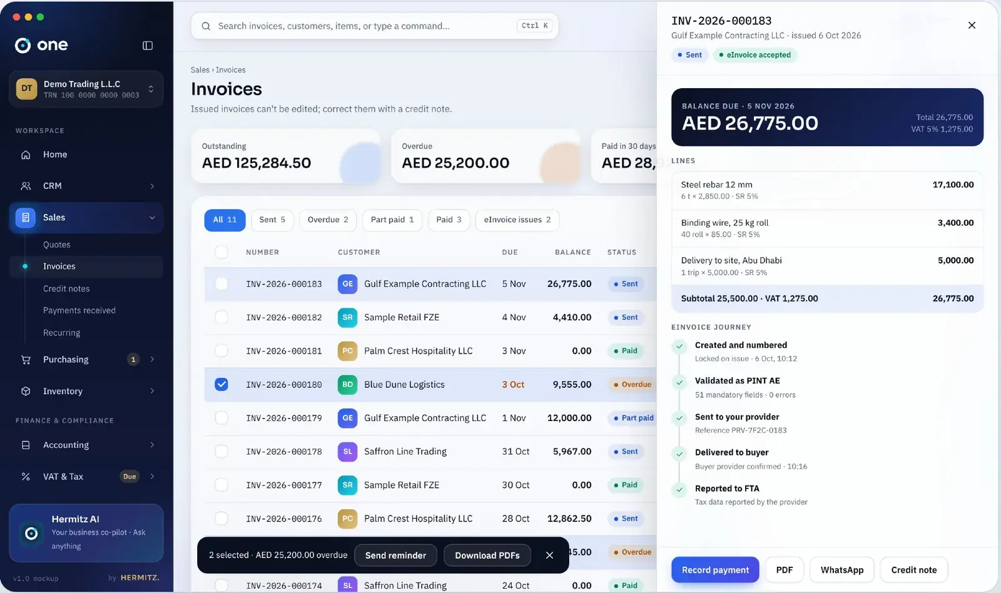The width and height of the screenshot is (1001, 593).
Task: Click the Download PDFs button
Action: point(487,555)
